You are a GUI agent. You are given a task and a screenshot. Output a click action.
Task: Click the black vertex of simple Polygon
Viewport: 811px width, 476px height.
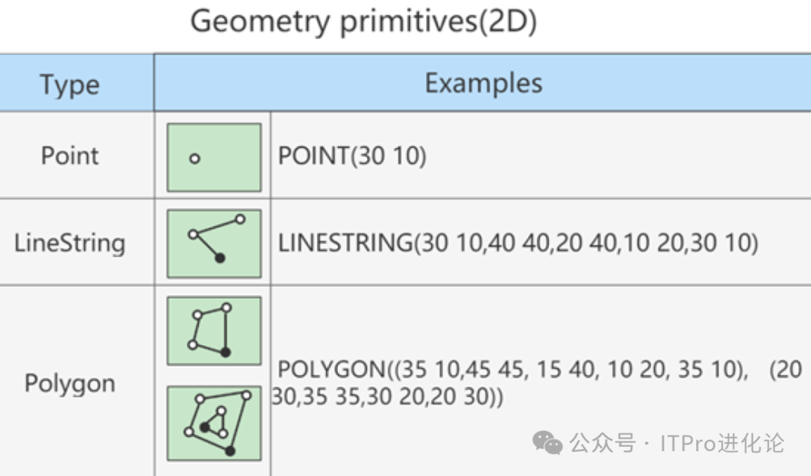pos(225,352)
